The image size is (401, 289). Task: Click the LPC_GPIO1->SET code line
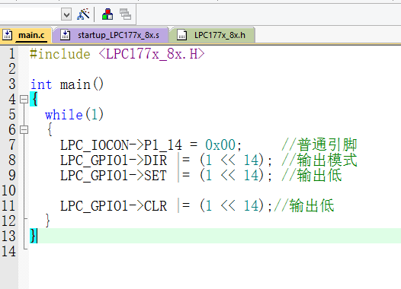[x=166, y=176]
